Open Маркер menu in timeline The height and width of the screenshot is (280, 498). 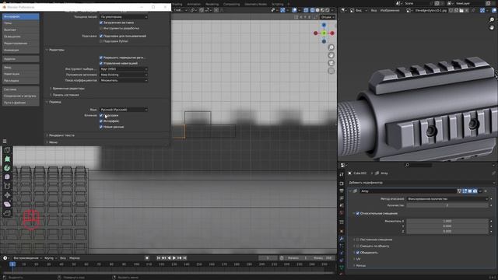75,258
